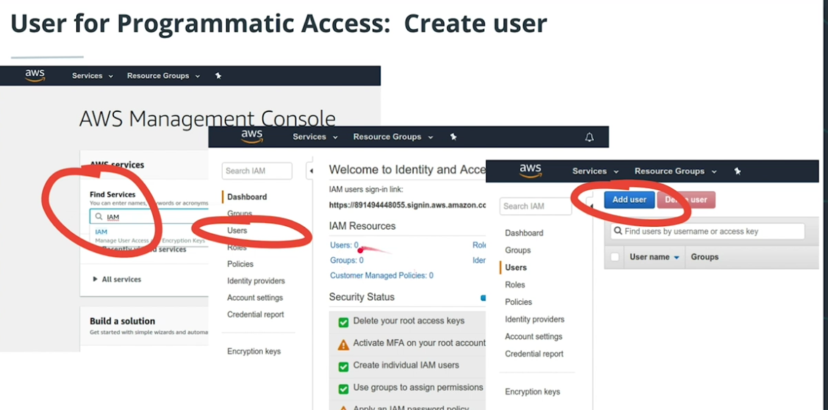Click magnifier icon in Find Services box
828x410 pixels.
98,217
